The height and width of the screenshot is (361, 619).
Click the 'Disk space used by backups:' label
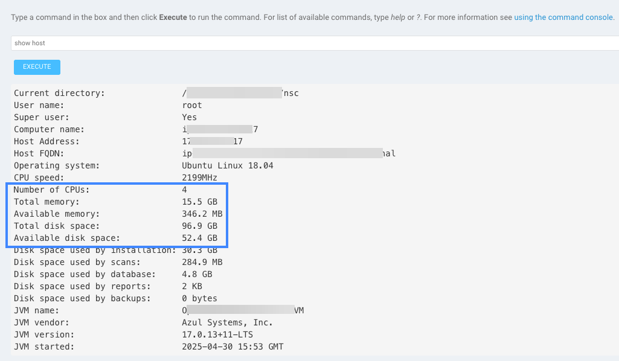pyautogui.click(x=82, y=298)
